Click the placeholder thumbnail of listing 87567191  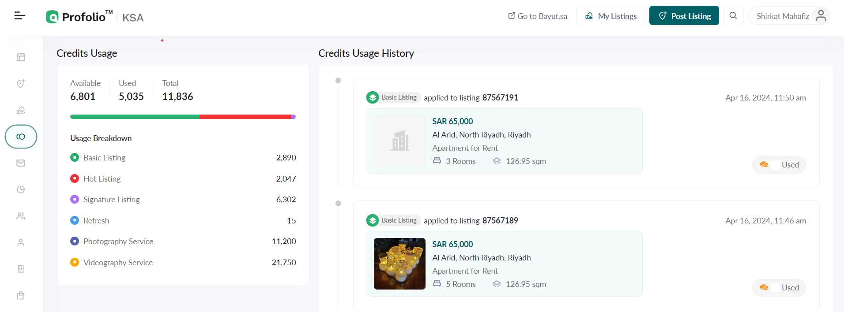pos(399,141)
